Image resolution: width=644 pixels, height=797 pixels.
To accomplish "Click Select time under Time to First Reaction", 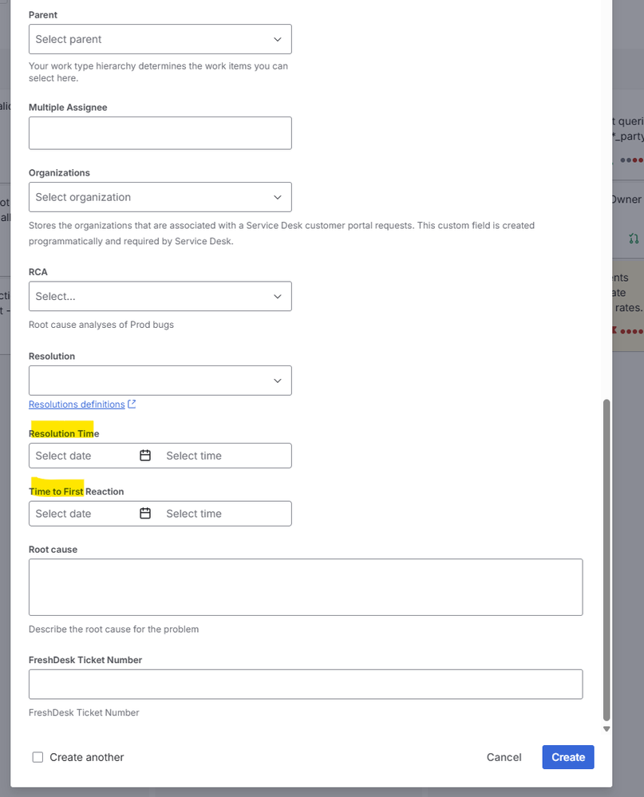I will [194, 514].
